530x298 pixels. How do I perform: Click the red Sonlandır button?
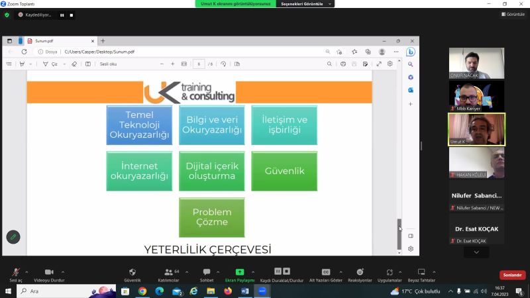pyautogui.click(x=512, y=275)
